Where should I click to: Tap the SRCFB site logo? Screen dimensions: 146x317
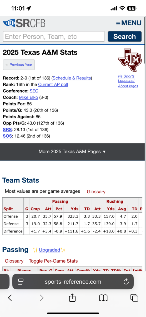pos(24,23)
